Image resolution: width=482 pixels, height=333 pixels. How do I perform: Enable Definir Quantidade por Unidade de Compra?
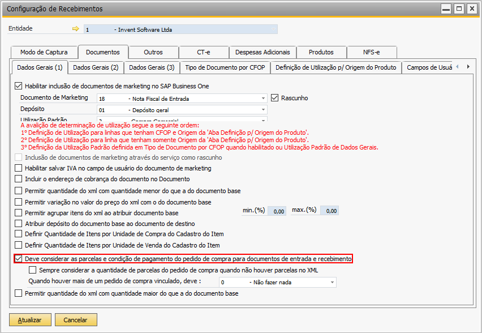pos(19,234)
